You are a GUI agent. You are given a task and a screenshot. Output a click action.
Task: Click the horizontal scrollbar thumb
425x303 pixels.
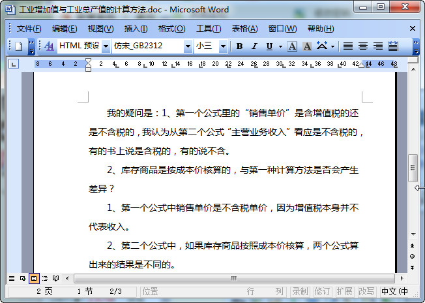tap(234, 278)
